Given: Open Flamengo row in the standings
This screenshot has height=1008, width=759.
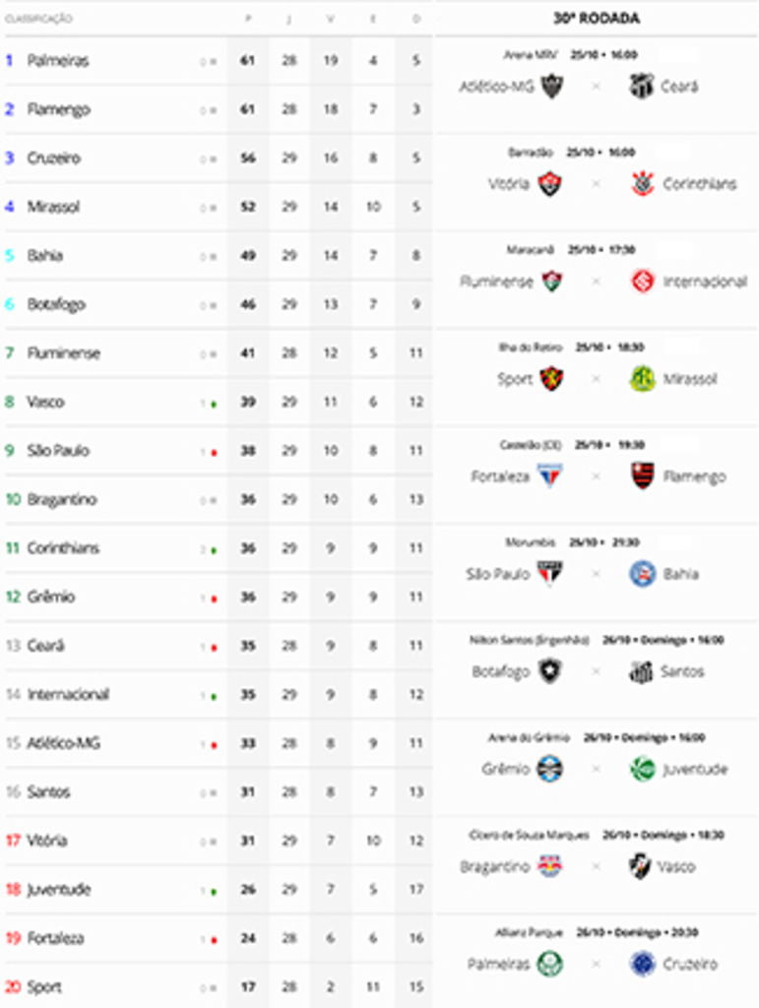Looking at the screenshot, I should pyautogui.click(x=58, y=109).
